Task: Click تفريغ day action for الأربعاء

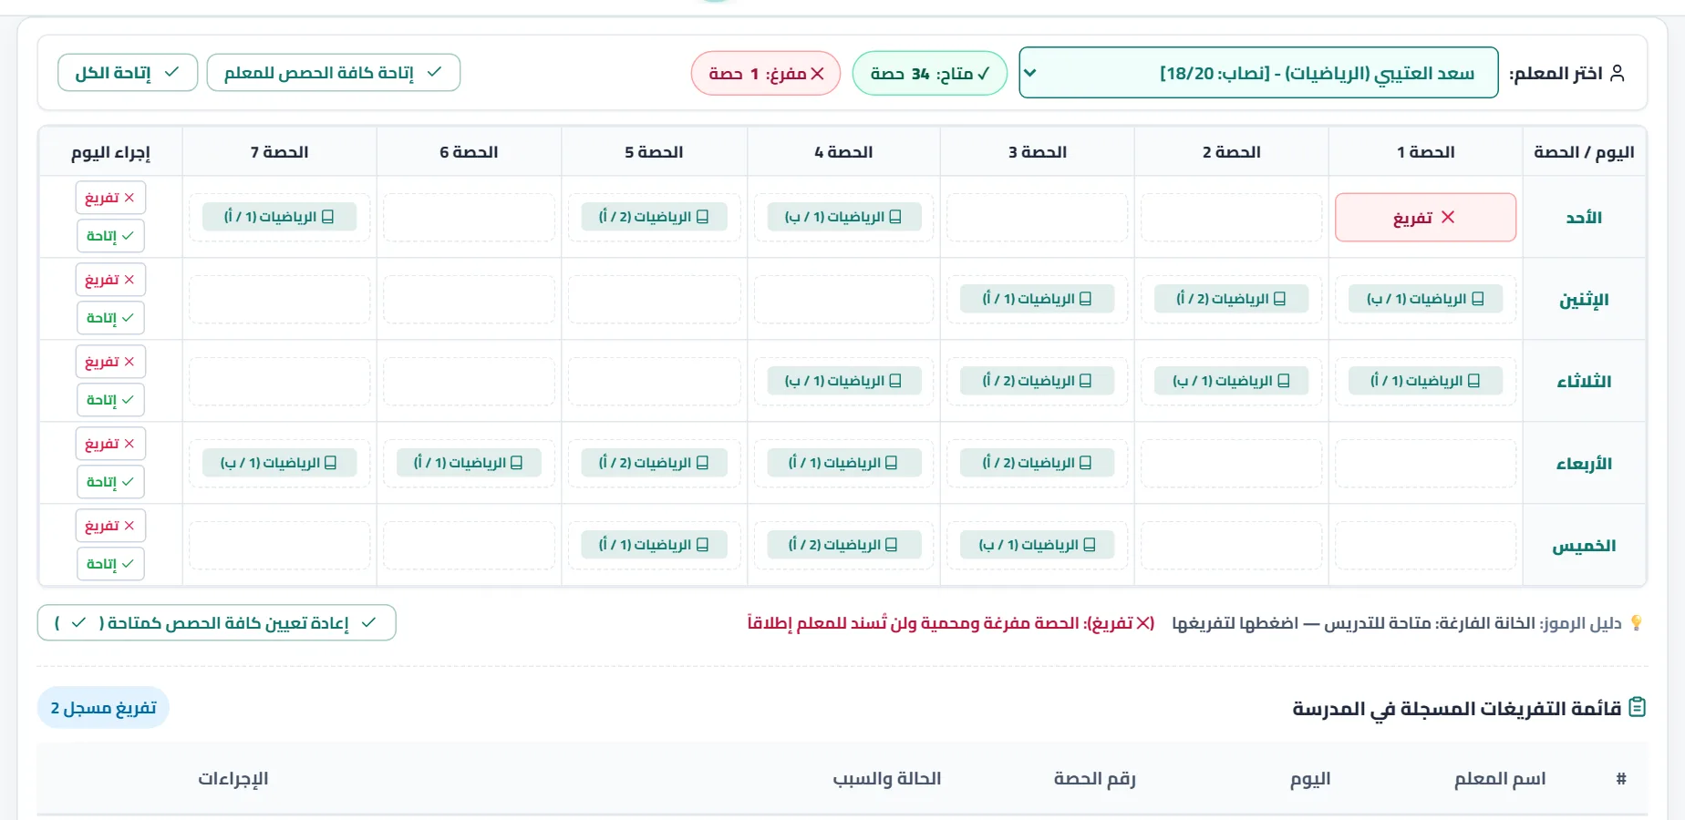Action: click(x=110, y=444)
